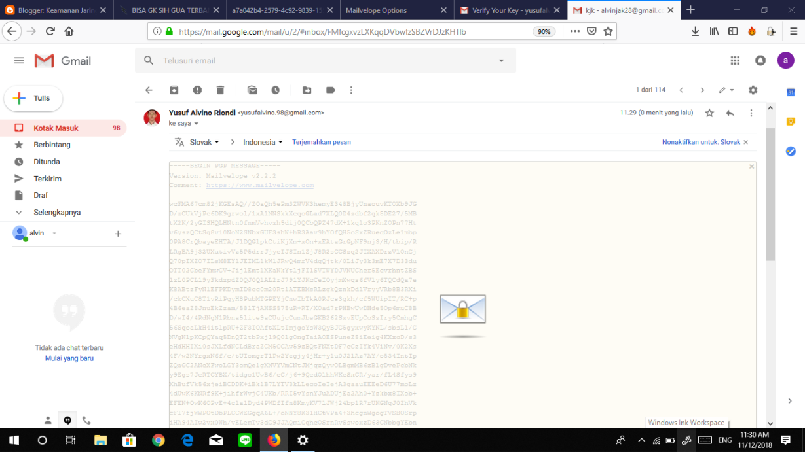Image resolution: width=805 pixels, height=452 pixels.
Task: Open the Indonesia target language dropdown
Action: click(x=263, y=142)
